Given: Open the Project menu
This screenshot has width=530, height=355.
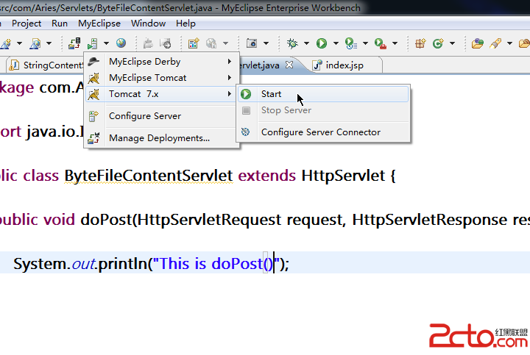Looking at the screenshot, I should 26,24.
